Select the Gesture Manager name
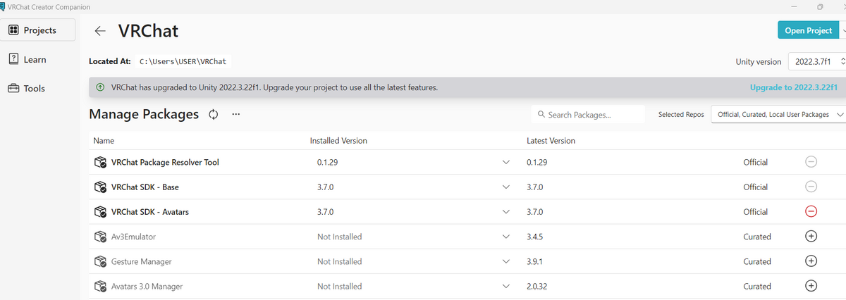 pos(141,261)
